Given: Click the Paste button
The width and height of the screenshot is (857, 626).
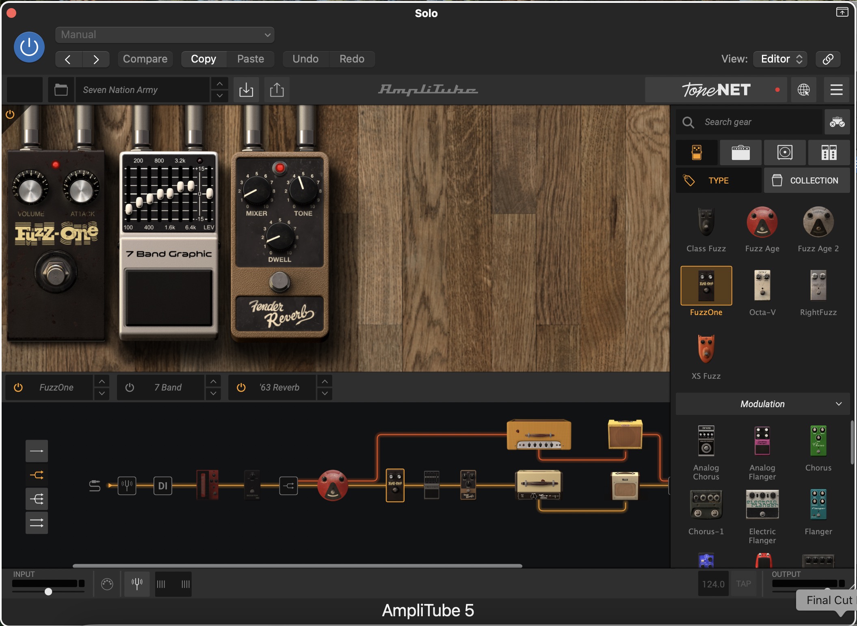Looking at the screenshot, I should pyautogui.click(x=251, y=59).
